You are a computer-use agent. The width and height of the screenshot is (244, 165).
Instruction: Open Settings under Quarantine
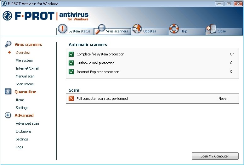(x=22, y=108)
